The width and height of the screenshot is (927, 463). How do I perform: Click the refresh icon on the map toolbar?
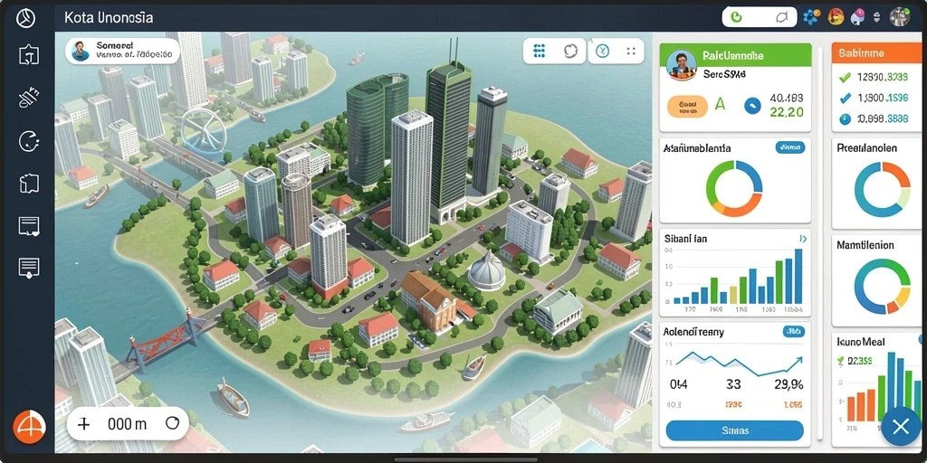click(x=570, y=52)
